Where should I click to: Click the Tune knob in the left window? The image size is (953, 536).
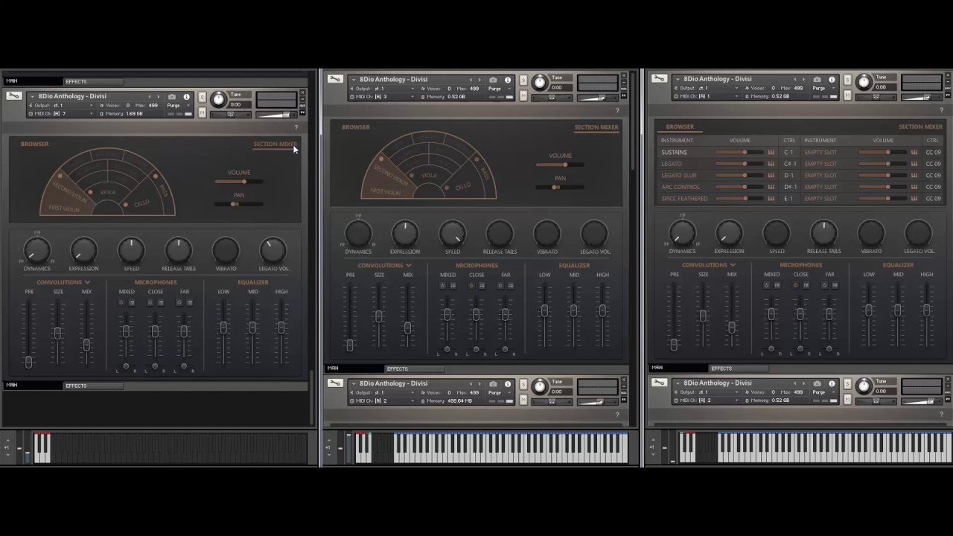(218, 99)
